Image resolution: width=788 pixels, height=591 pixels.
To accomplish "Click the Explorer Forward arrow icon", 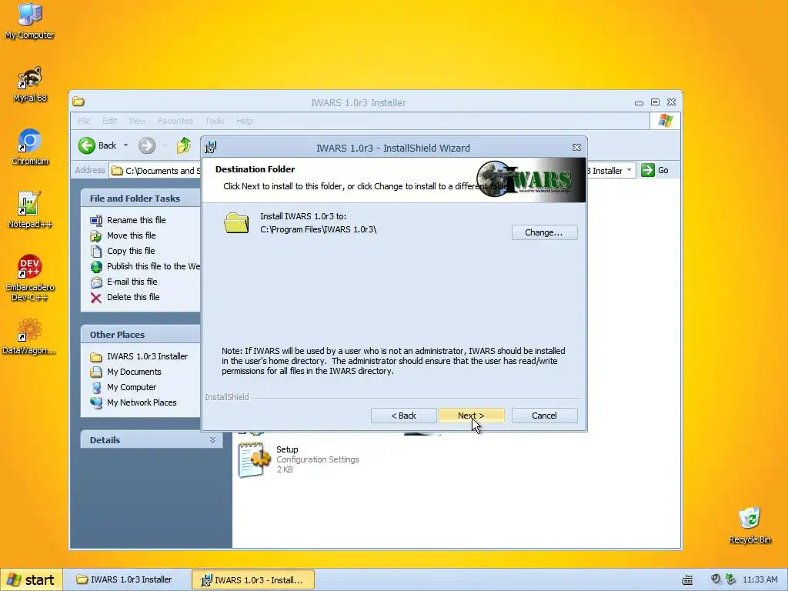I will click(x=147, y=145).
